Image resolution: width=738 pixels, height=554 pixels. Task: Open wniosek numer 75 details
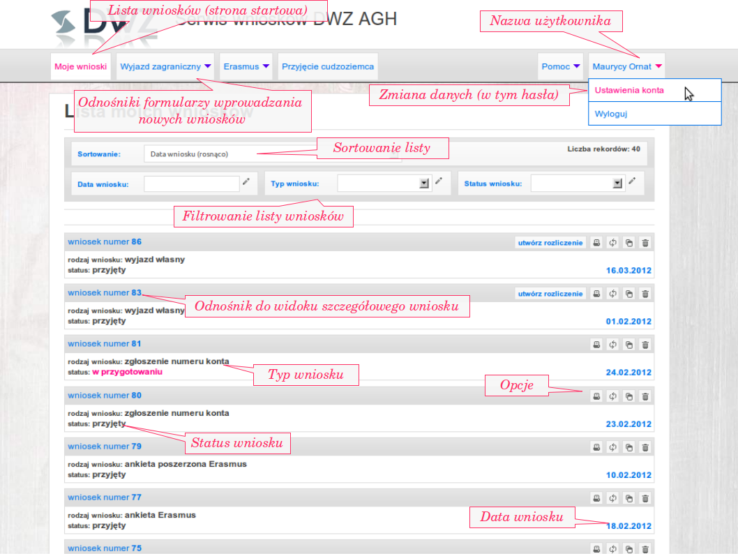[105, 548]
